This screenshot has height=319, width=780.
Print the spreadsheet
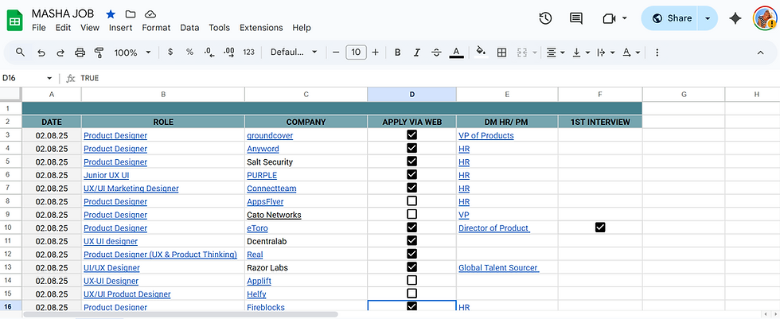pos(80,53)
